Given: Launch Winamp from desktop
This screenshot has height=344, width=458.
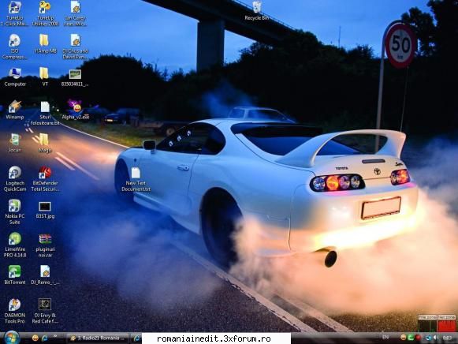Looking at the screenshot, I should click(x=15, y=110).
